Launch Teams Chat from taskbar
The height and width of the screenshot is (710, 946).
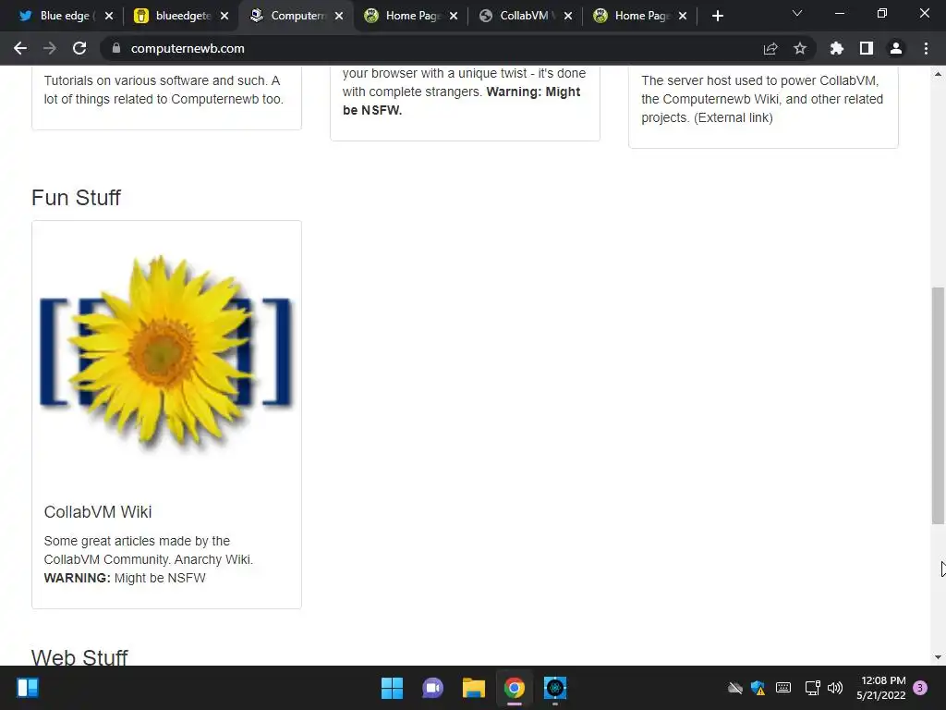pyautogui.click(x=432, y=688)
